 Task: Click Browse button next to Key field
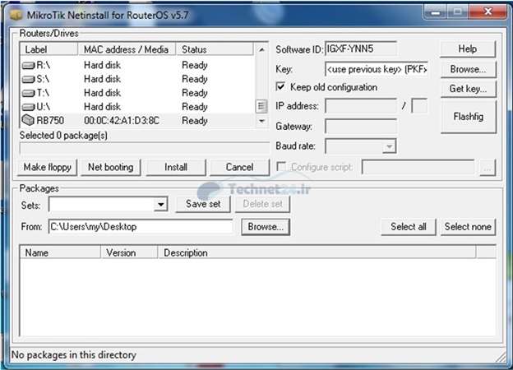(468, 69)
